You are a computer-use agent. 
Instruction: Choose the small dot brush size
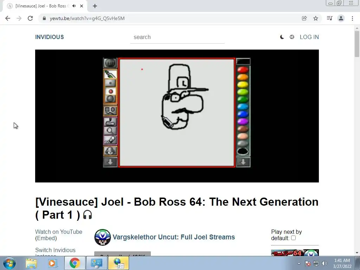(x=110, y=83)
